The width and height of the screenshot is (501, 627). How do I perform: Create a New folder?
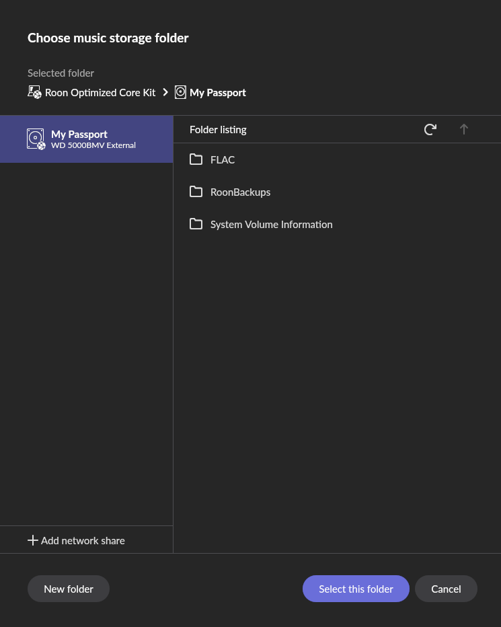69,589
